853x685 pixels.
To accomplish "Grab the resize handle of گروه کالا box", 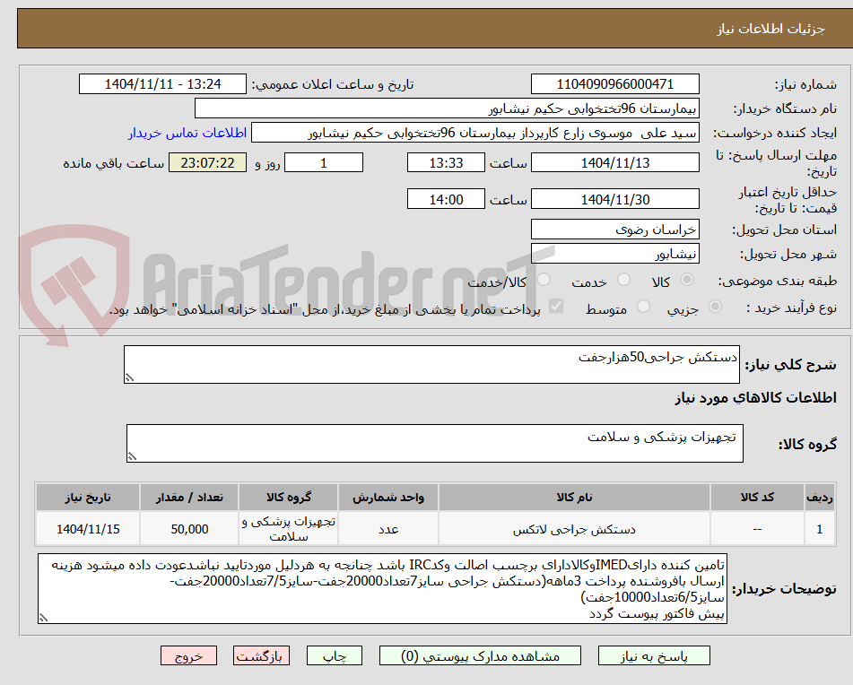I will (132, 456).
